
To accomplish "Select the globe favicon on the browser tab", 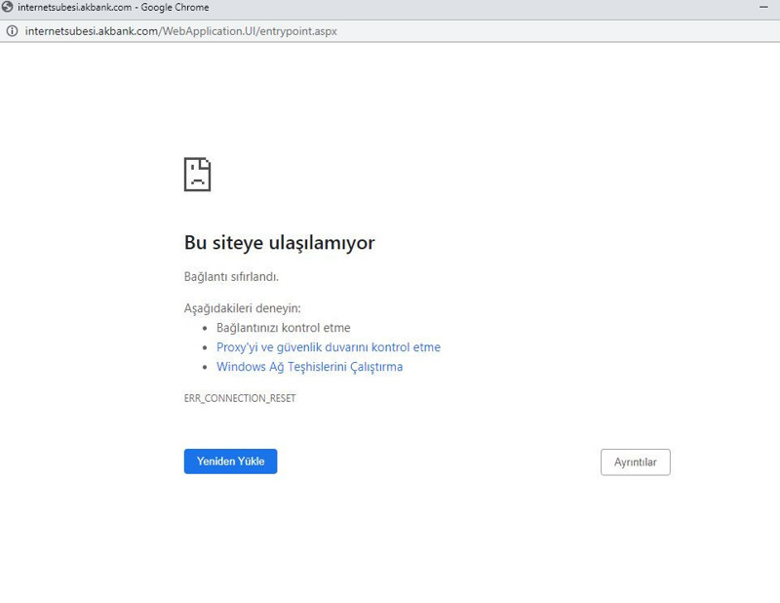I will [10, 9].
